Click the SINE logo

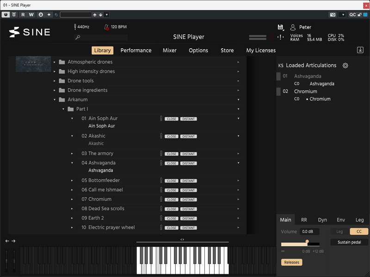[x=28, y=32]
